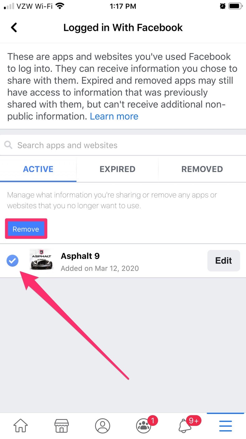Focus the Search apps and websites field
The image size is (246, 439).
[x=123, y=145]
